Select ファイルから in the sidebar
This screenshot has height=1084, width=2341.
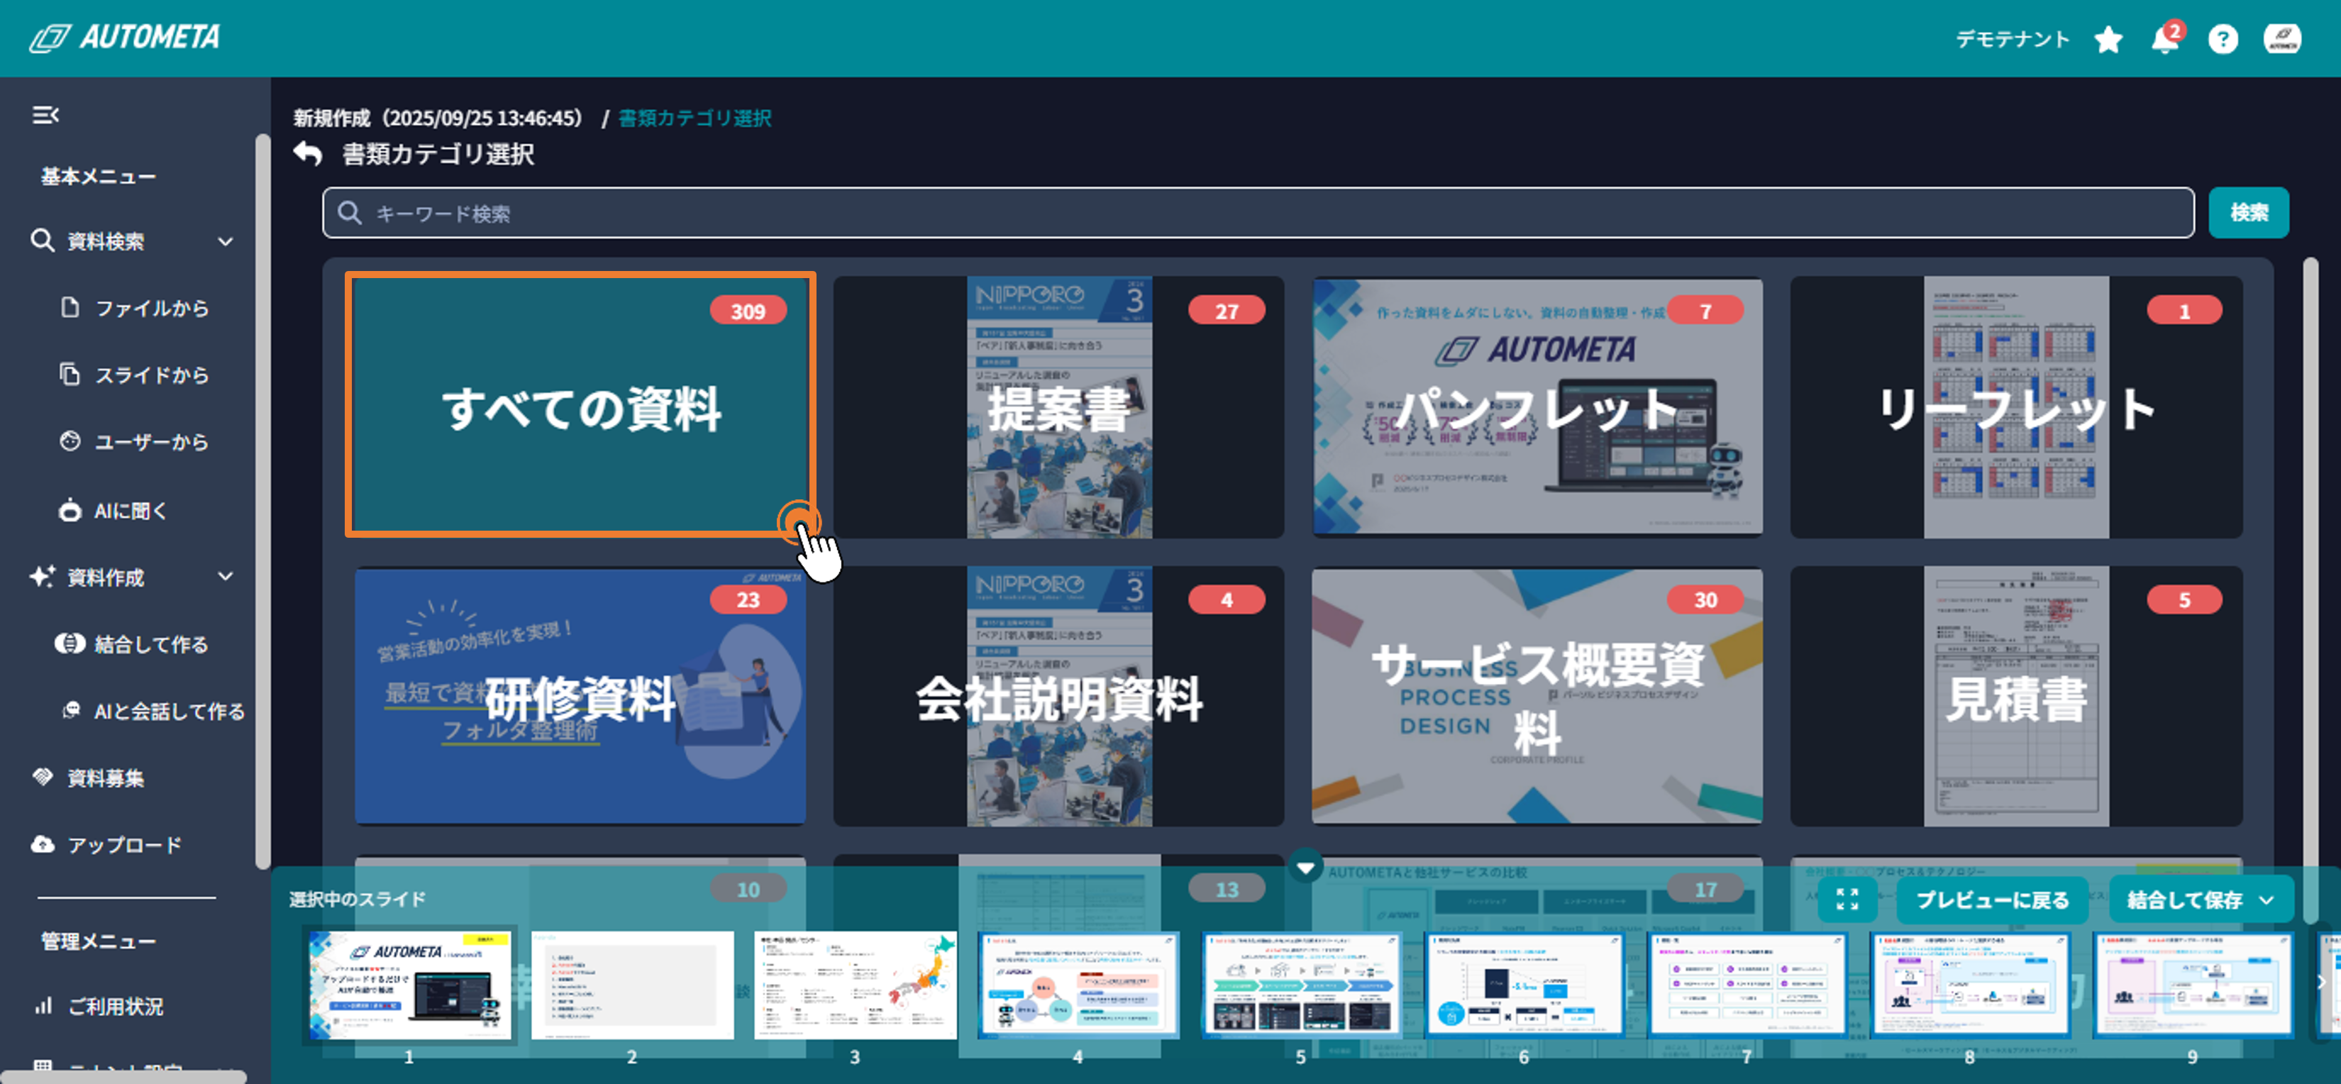point(151,308)
